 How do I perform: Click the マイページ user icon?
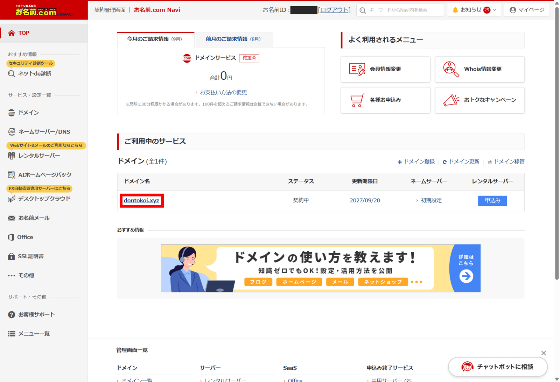click(x=513, y=10)
